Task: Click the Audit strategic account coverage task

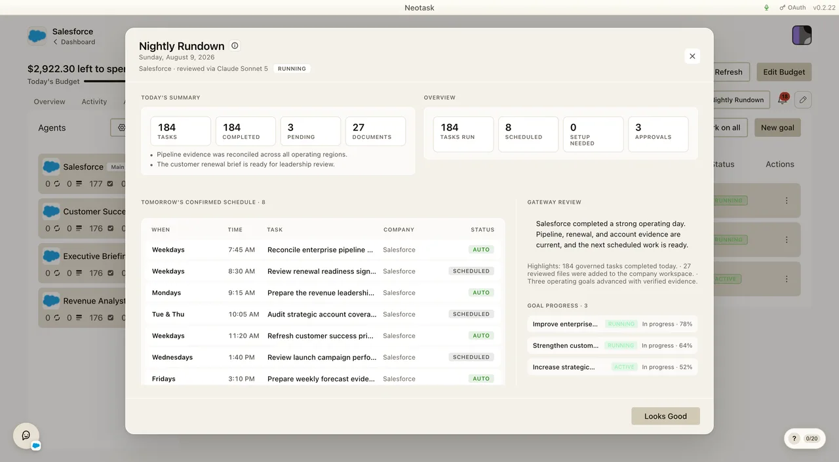Action: pyautogui.click(x=323, y=315)
